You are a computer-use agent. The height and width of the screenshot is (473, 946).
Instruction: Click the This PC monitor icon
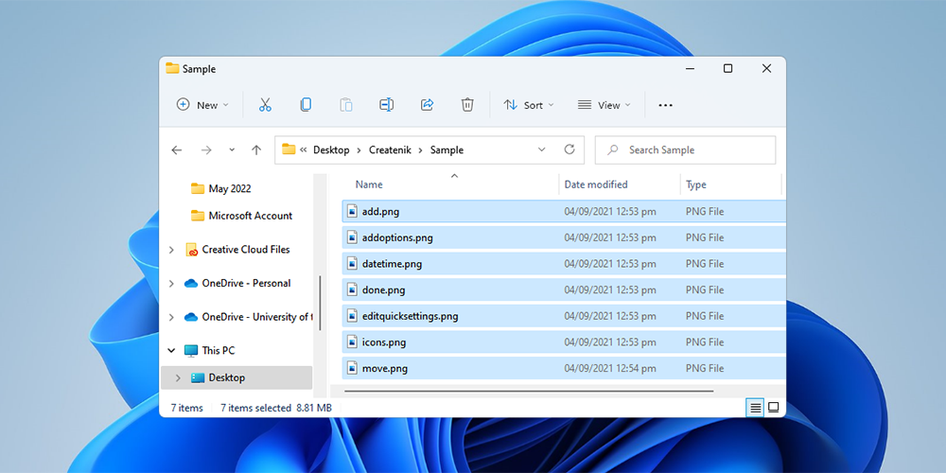(191, 351)
